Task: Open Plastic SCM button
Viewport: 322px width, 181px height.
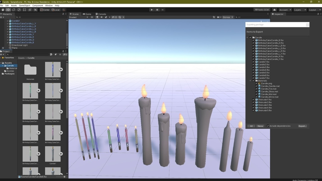Action: click(x=262, y=10)
